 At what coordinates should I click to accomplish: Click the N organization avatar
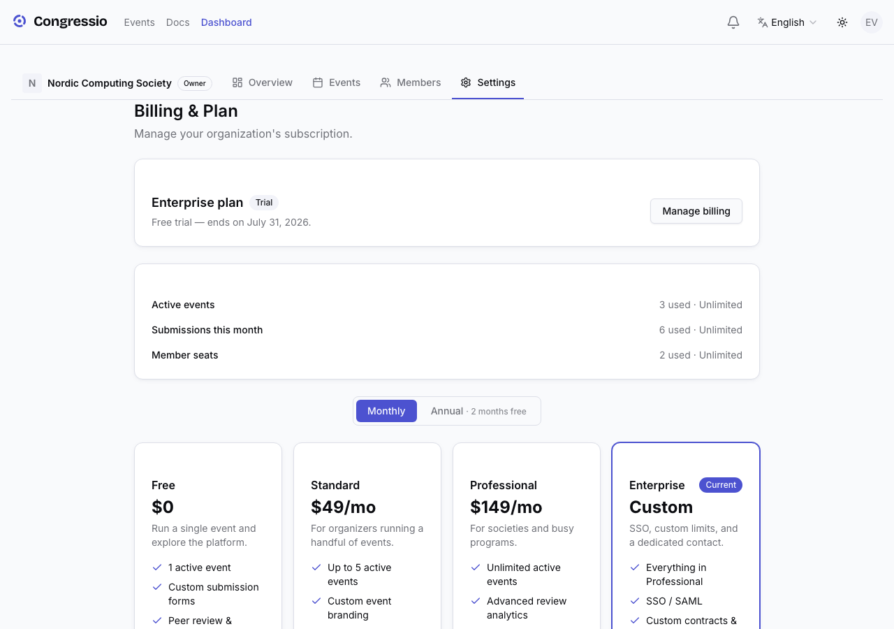coord(32,83)
